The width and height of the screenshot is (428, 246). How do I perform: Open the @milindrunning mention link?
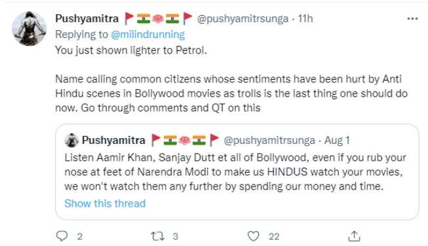148,35
